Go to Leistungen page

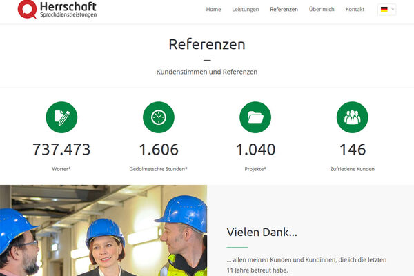(x=245, y=9)
